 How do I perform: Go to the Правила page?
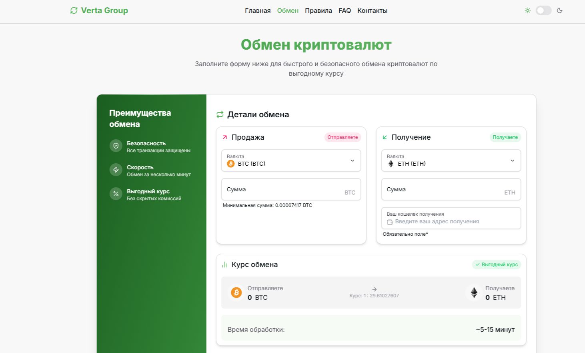(x=318, y=11)
